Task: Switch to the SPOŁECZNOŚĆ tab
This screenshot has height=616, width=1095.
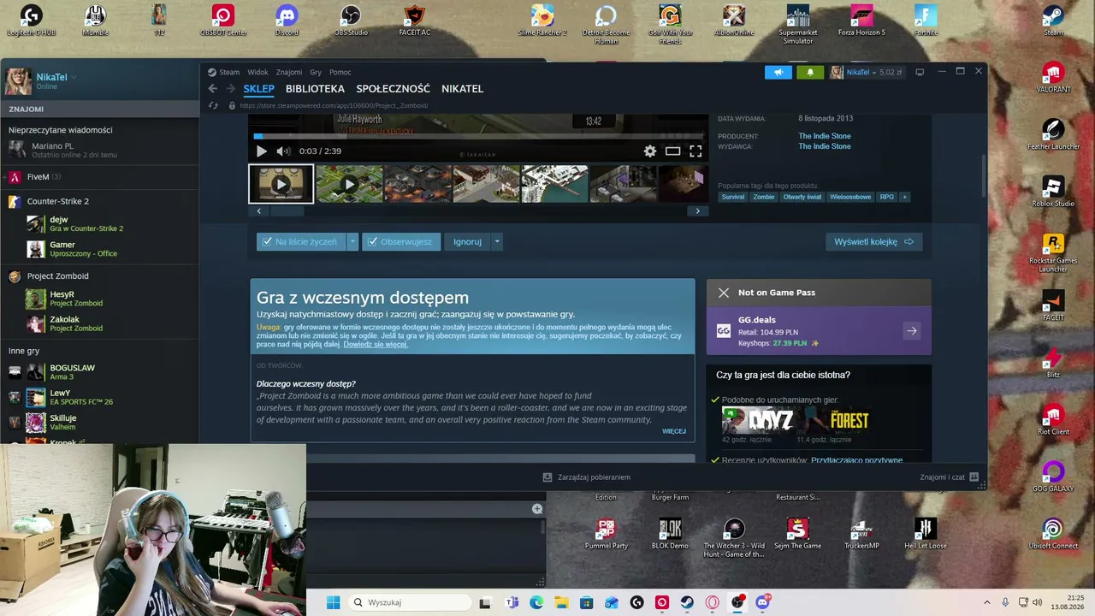Action: 394,89
